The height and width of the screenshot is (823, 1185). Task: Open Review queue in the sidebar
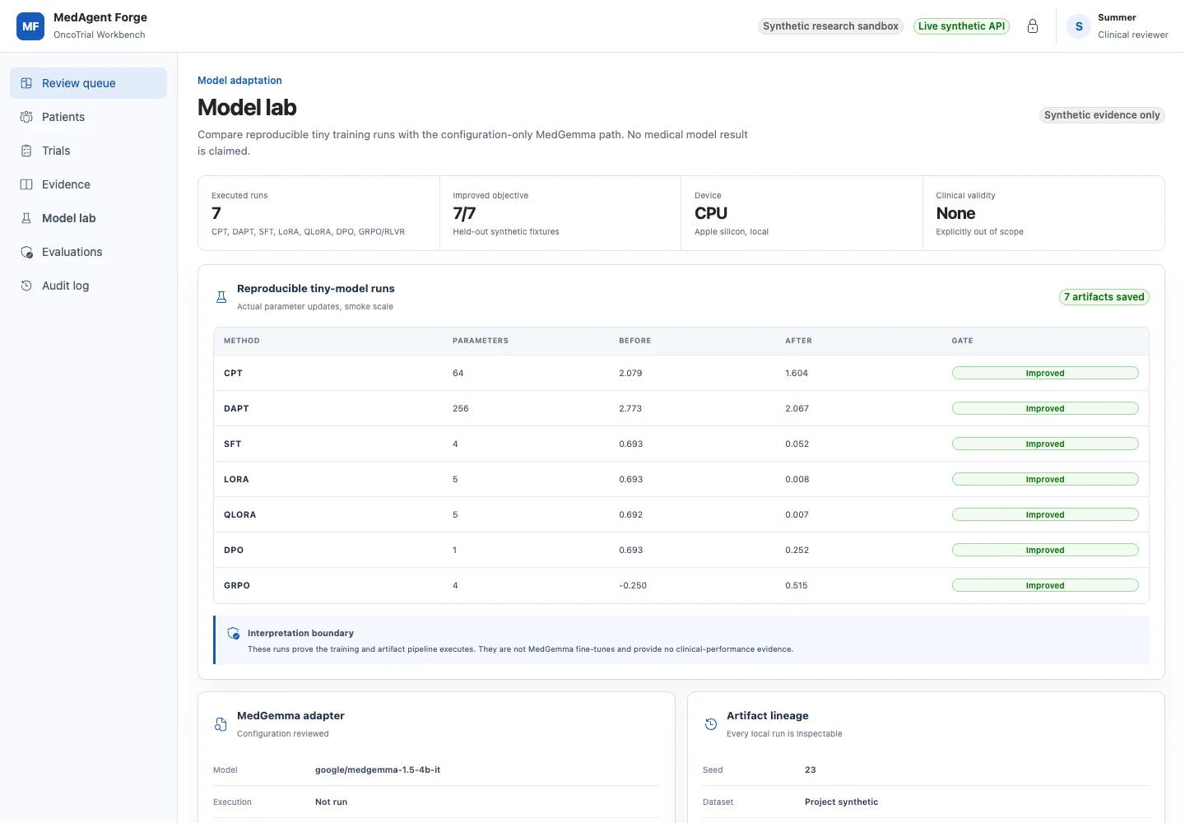[88, 83]
